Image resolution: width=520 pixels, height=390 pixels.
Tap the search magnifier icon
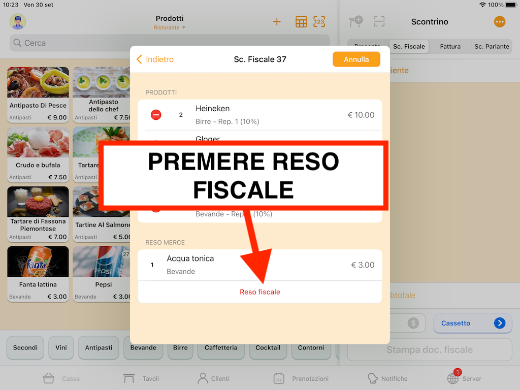click(17, 43)
